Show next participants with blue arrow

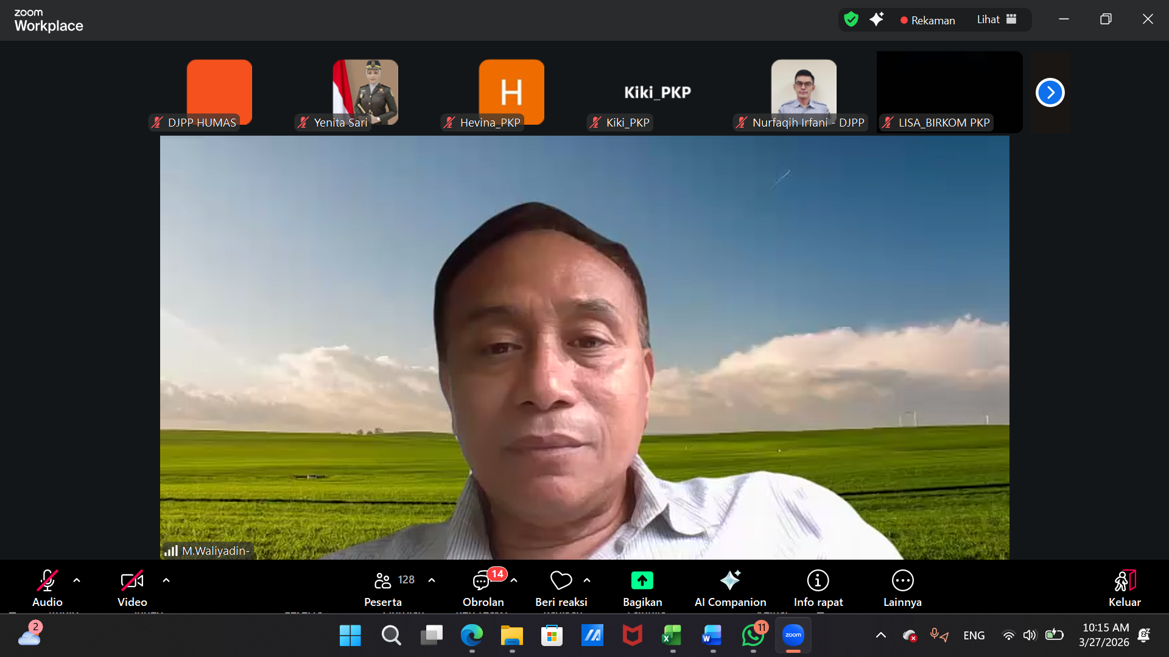[x=1050, y=92]
